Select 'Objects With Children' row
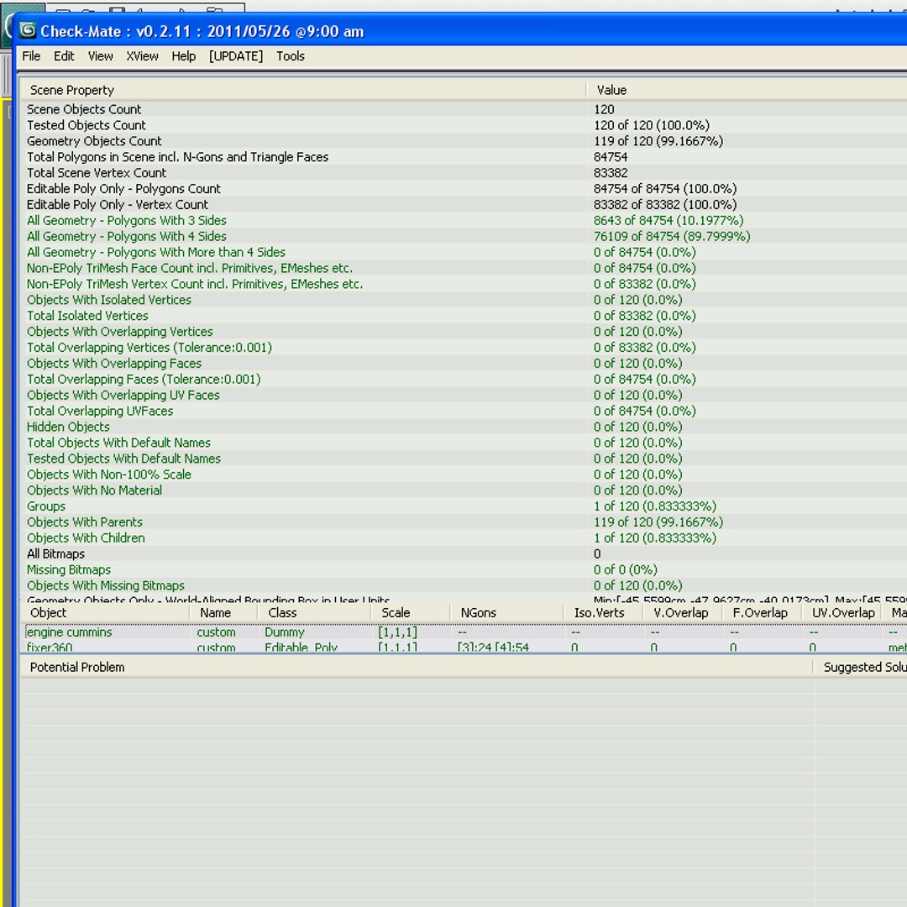The width and height of the screenshot is (907, 907). (464, 538)
